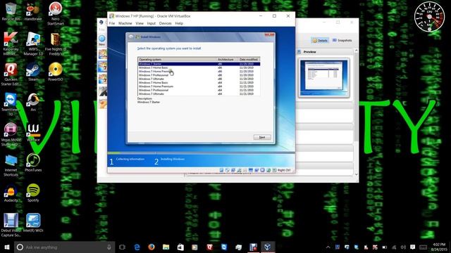
Task: Select Windows 7 Home Basic x64 row
Action: click(x=199, y=82)
